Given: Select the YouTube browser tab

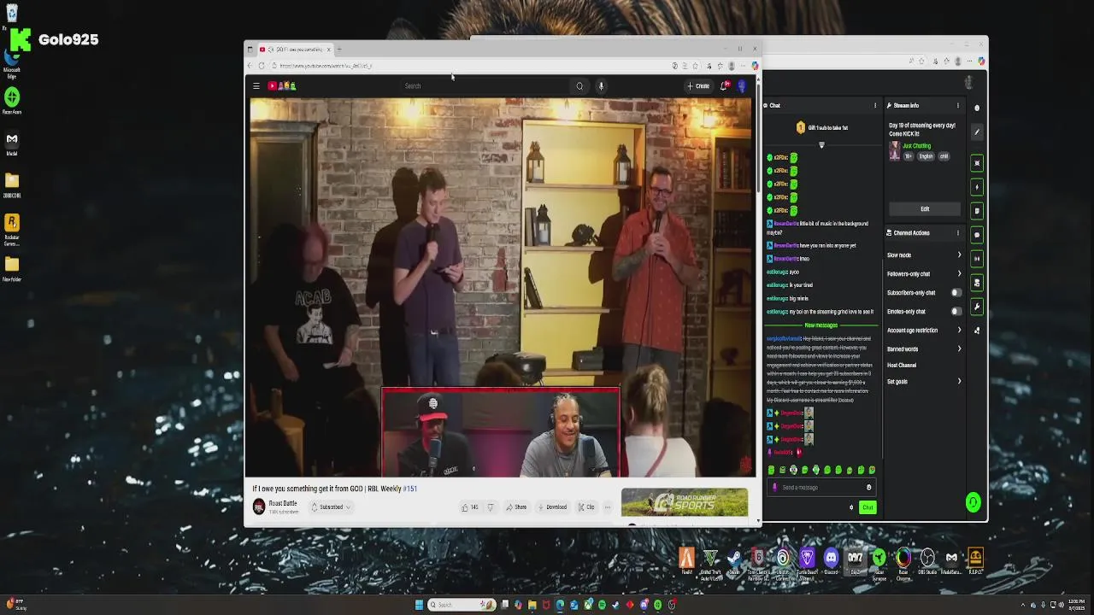Looking at the screenshot, I should click(x=293, y=50).
